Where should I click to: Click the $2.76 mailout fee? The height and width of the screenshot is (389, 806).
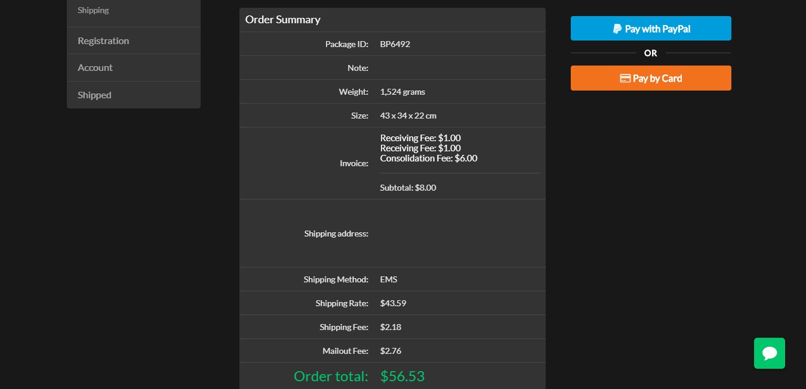click(x=390, y=351)
